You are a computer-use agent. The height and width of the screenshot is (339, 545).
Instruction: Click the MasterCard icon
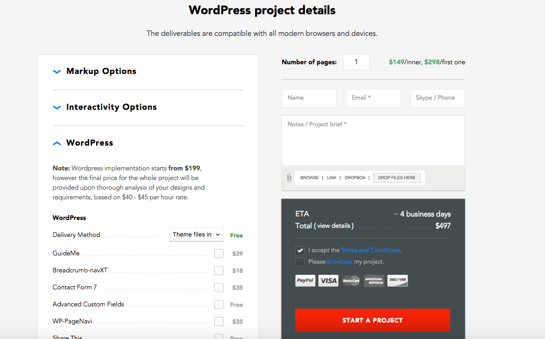[x=351, y=280]
